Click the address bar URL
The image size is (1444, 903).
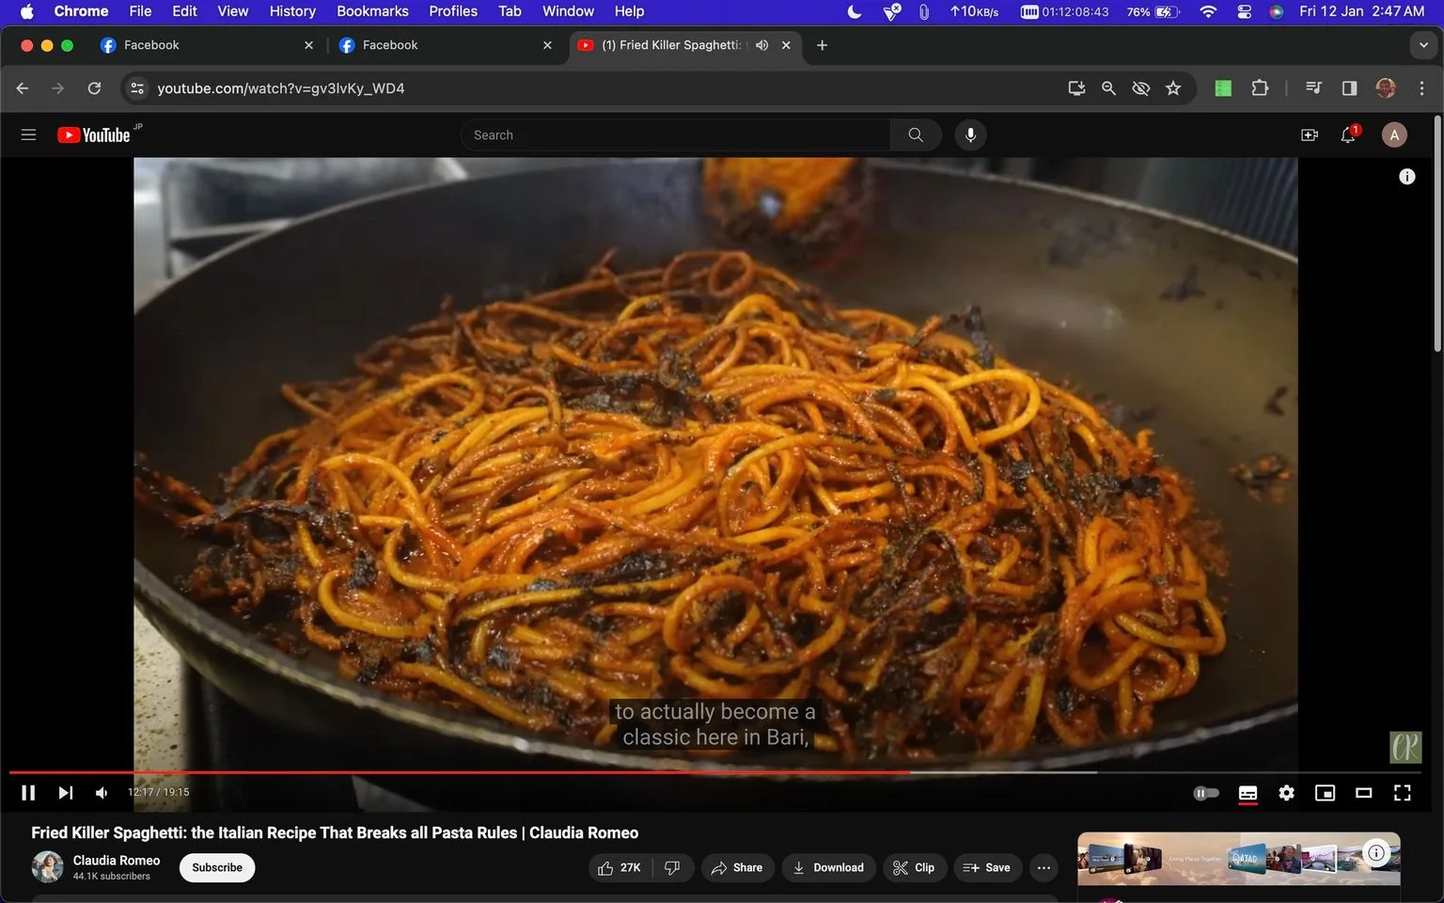tap(280, 87)
